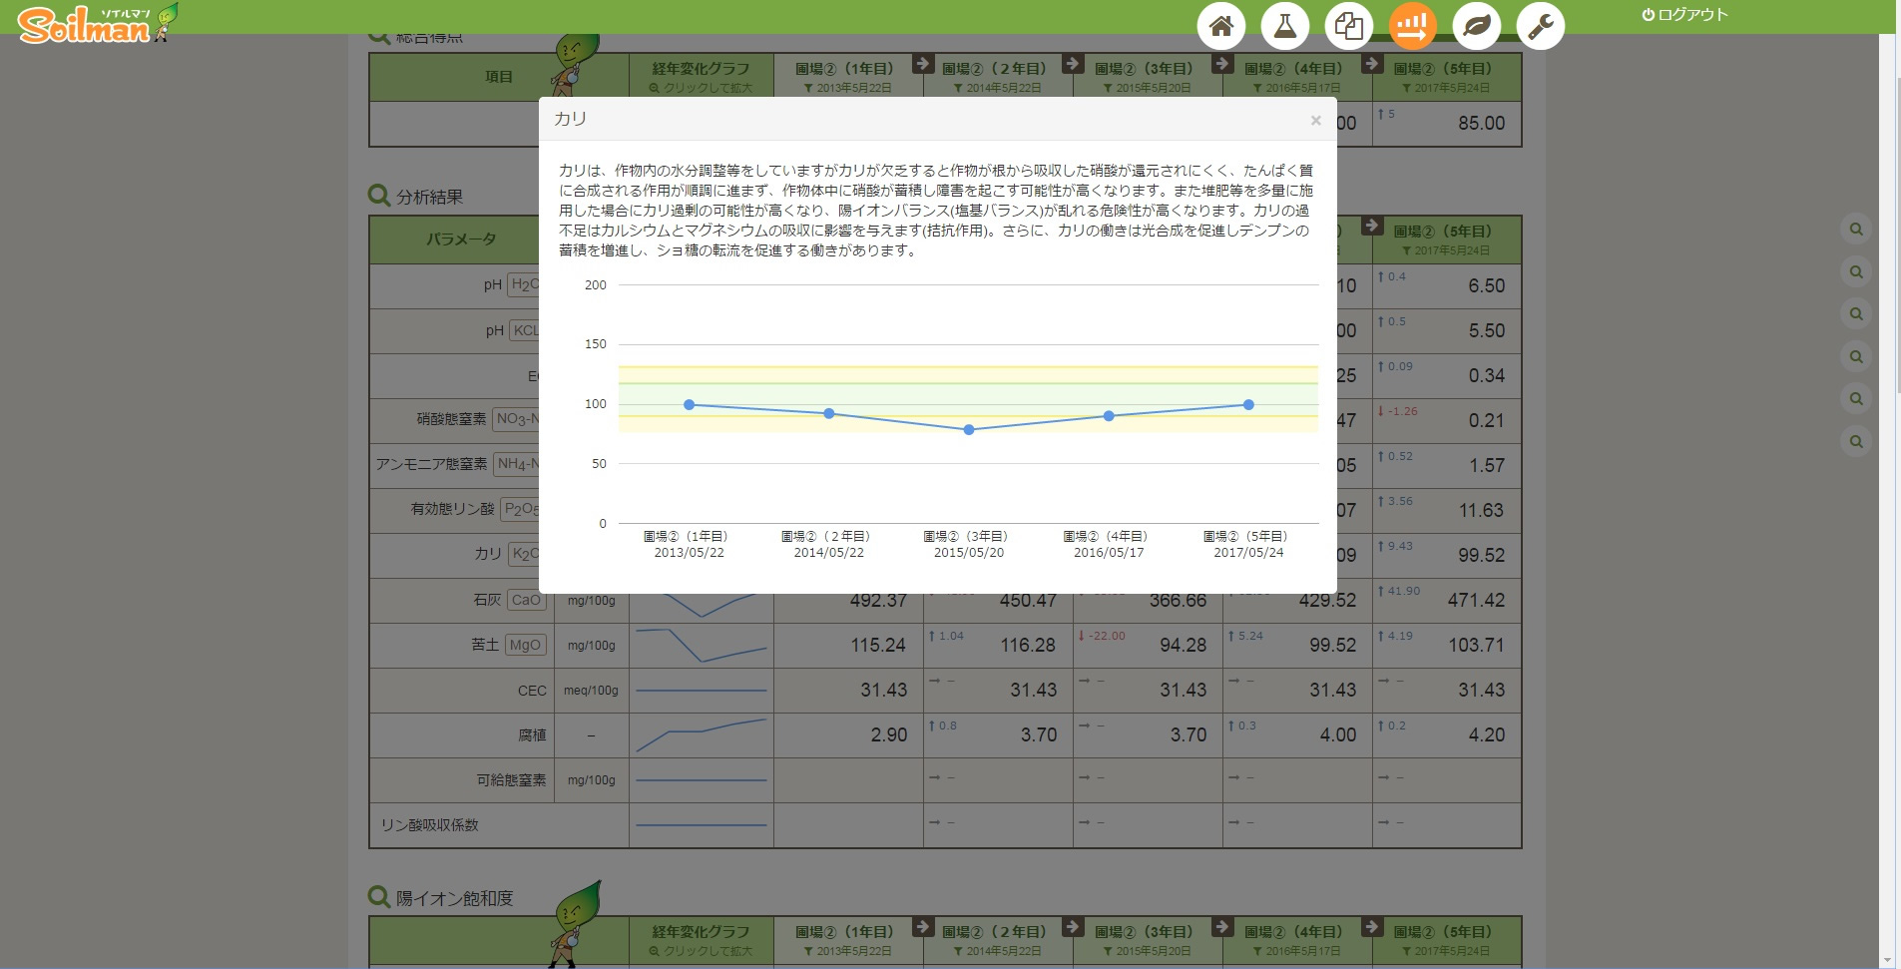Click the magnifier icon beside 陽イオン飽和度 heading
The height and width of the screenshot is (969, 1901).
(379, 896)
